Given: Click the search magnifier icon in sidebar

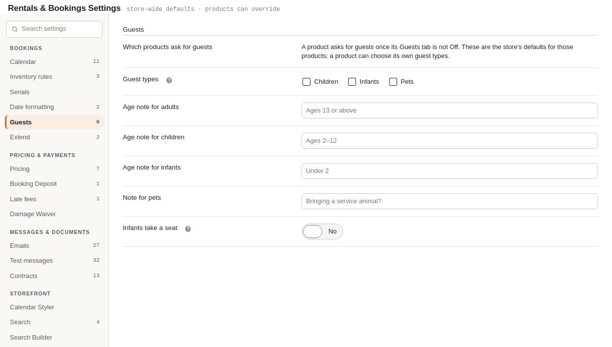Looking at the screenshot, I should coord(15,29).
